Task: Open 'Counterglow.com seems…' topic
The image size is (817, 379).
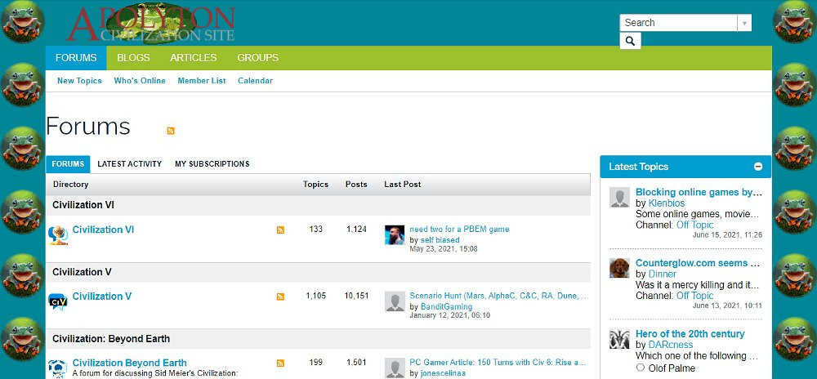Action: [699, 263]
